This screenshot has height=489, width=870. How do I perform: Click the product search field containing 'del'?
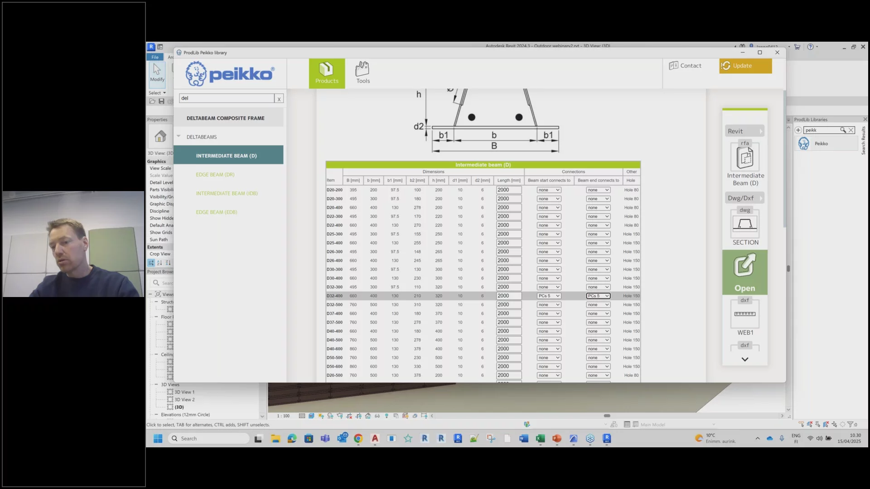tap(227, 98)
